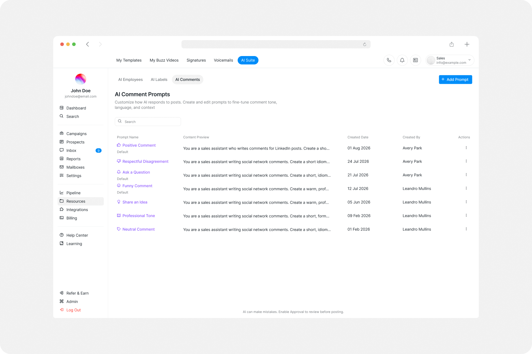Focus the prompt search field
The image size is (532, 354).
[148, 122]
